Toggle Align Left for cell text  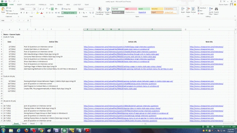pos(47,13)
